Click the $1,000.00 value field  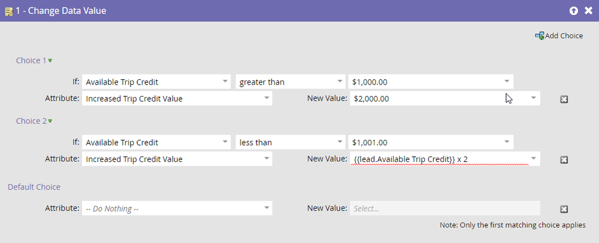click(431, 82)
